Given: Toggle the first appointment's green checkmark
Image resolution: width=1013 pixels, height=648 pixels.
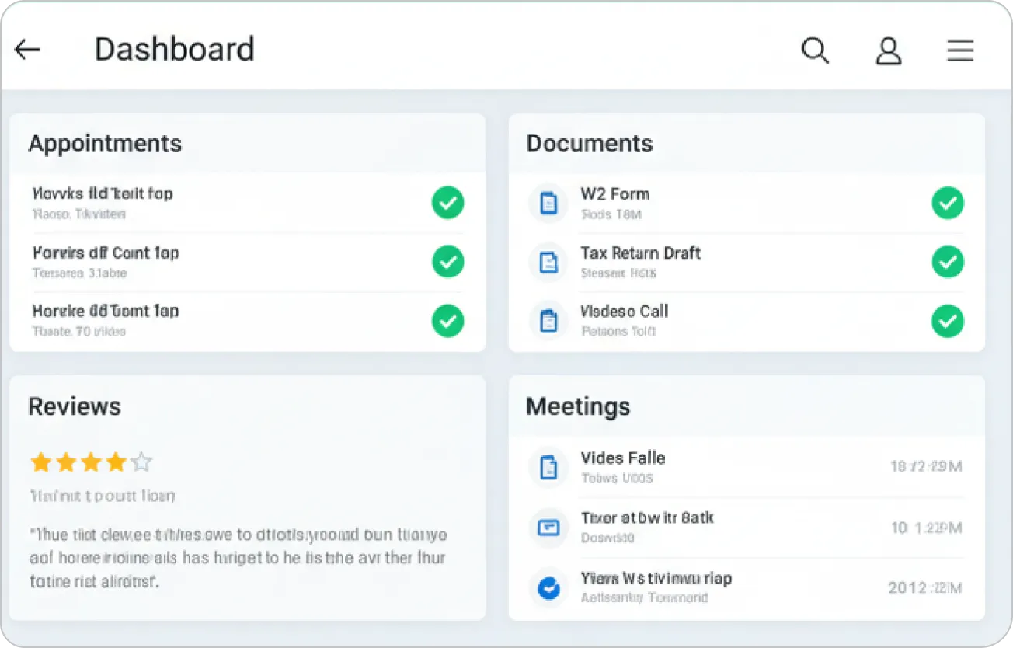Looking at the screenshot, I should click(x=447, y=203).
